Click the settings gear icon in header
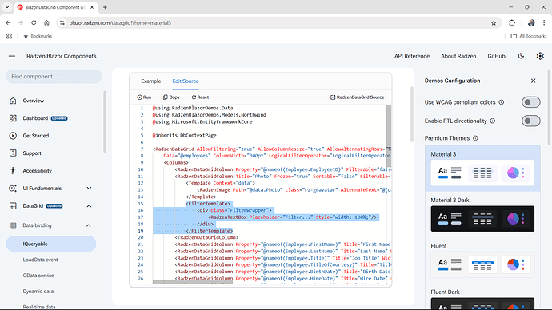 click(540, 56)
